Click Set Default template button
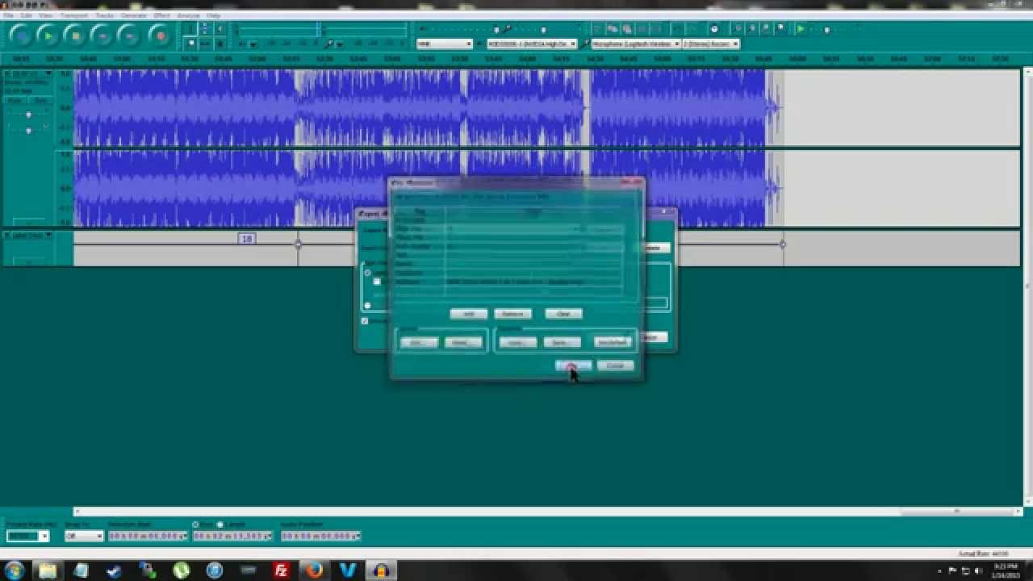 pyautogui.click(x=613, y=342)
